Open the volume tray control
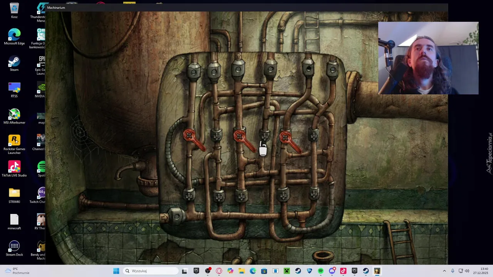Image resolution: width=493 pixels, height=277 pixels. pyautogui.click(x=467, y=271)
